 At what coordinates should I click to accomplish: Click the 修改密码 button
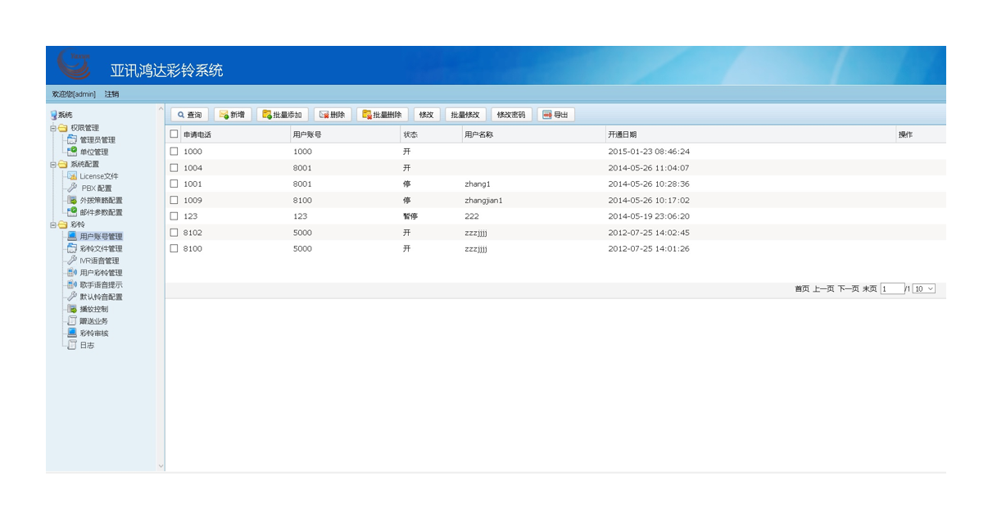coord(510,116)
